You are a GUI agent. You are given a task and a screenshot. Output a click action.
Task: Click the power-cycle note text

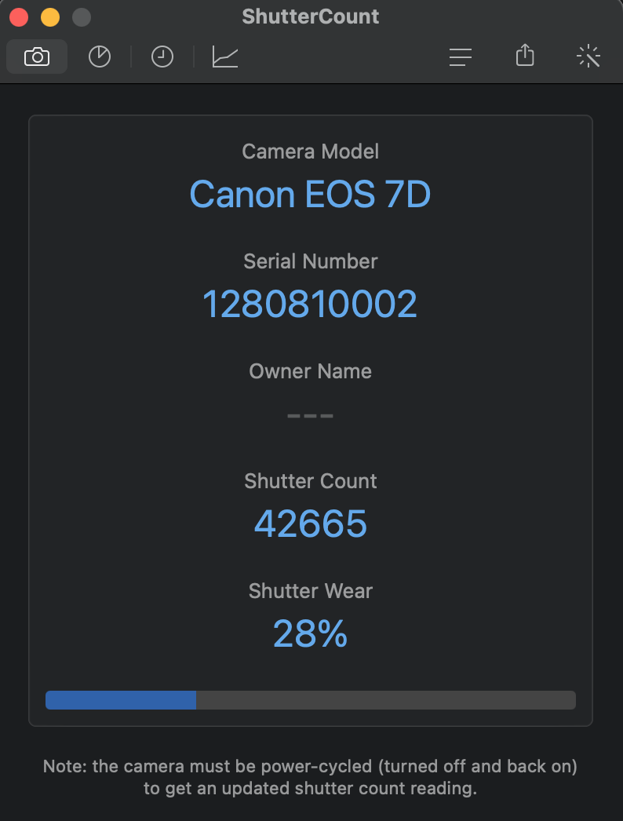pos(311,777)
